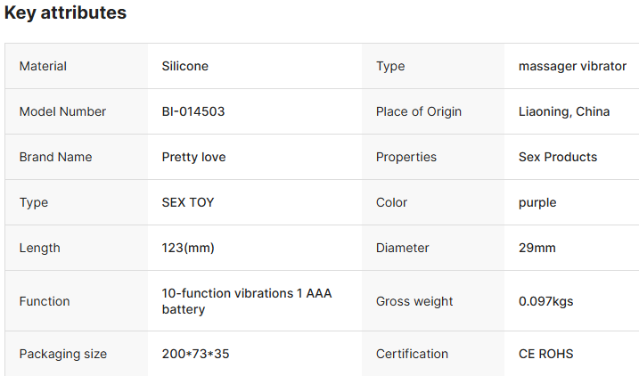Viewport: 639px width, 376px height.
Task: Select the 29mm diameter value
Action: pyautogui.click(x=537, y=248)
